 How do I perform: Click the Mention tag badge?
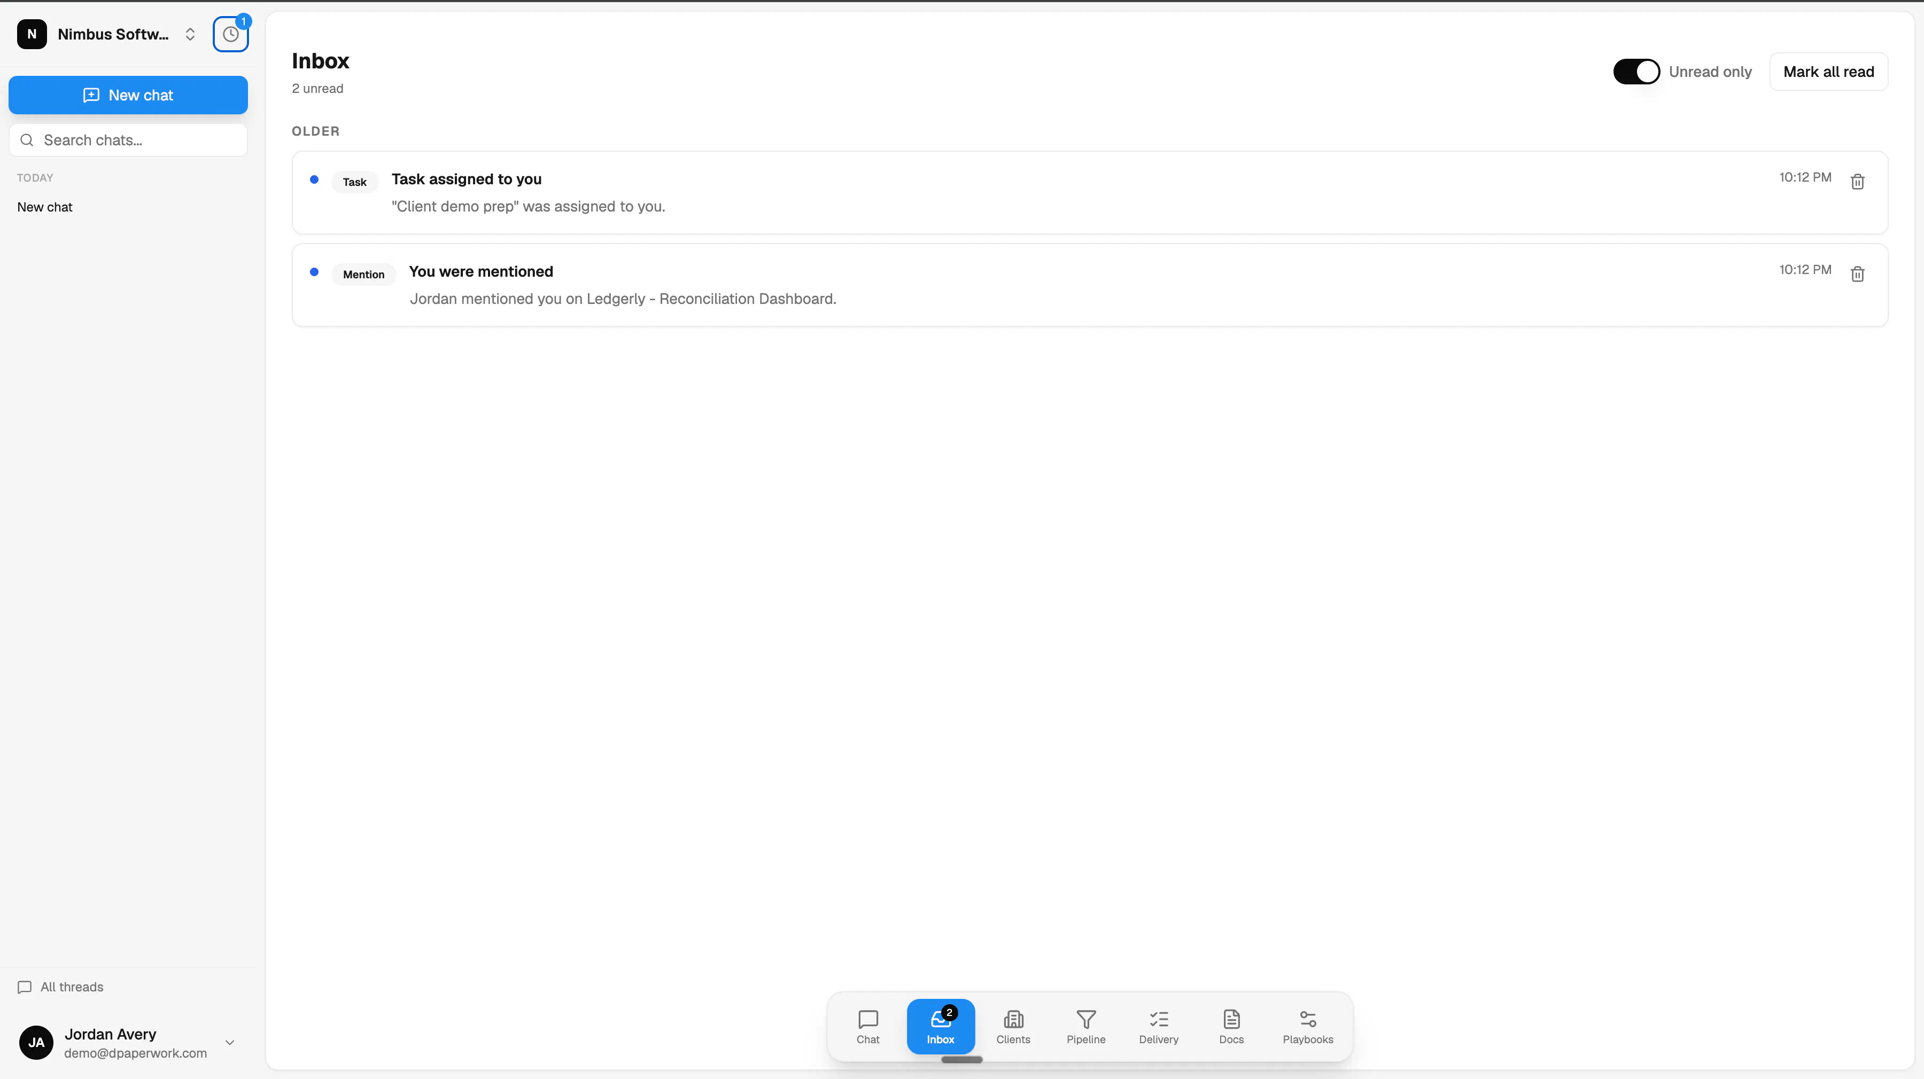[x=364, y=275]
